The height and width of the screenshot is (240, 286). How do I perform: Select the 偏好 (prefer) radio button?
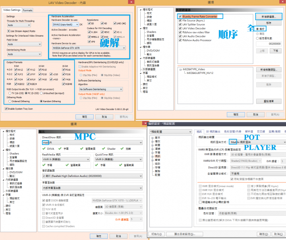coord(257,29)
